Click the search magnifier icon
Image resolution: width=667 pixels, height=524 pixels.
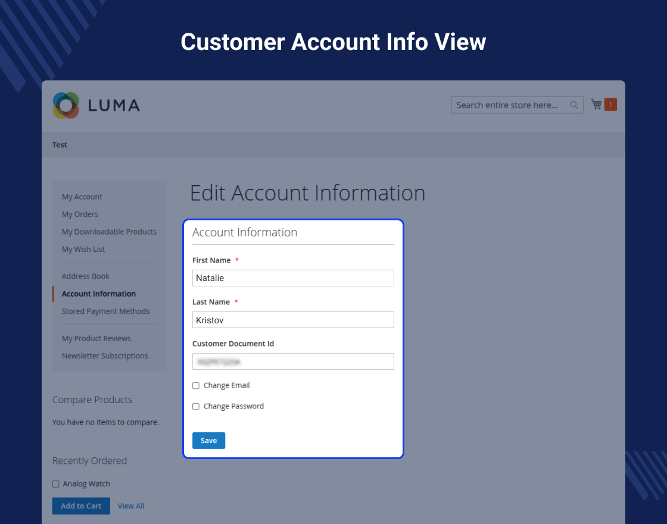pos(574,105)
